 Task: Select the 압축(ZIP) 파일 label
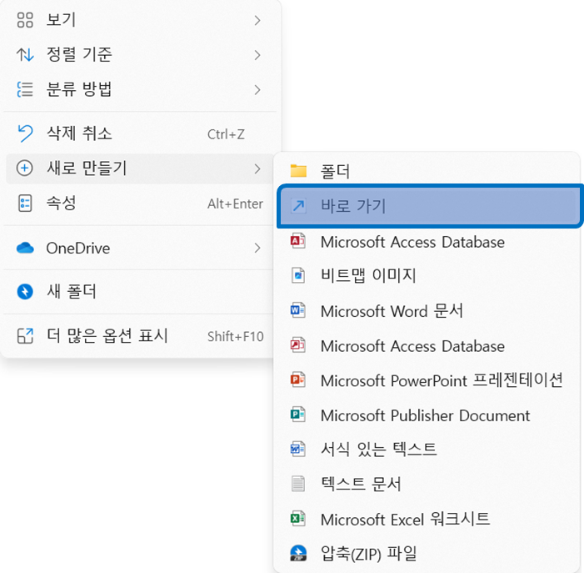pos(369,554)
